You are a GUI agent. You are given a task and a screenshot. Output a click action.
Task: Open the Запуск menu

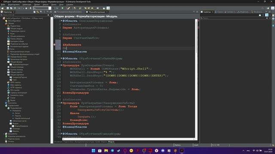tap(46, 5)
